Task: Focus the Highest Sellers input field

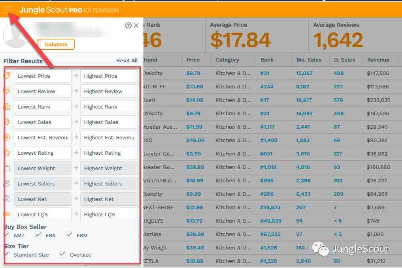Action: click(x=109, y=184)
